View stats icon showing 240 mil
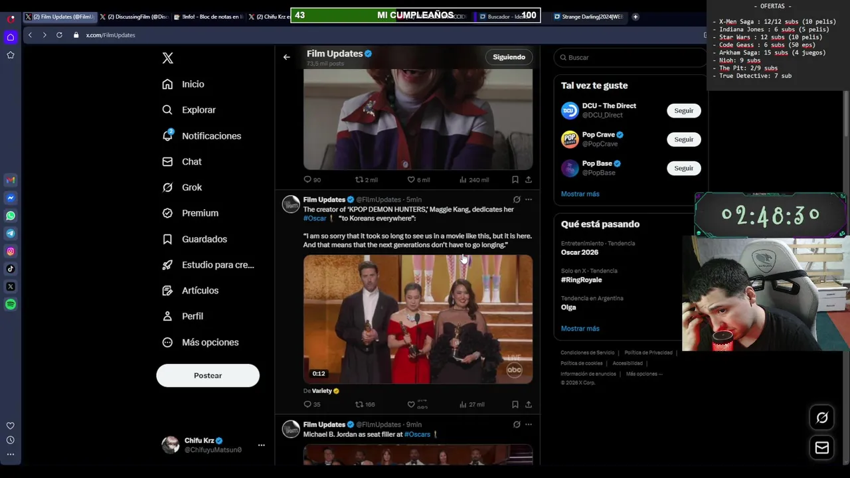The image size is (850, 478). (x=463, y=180)
